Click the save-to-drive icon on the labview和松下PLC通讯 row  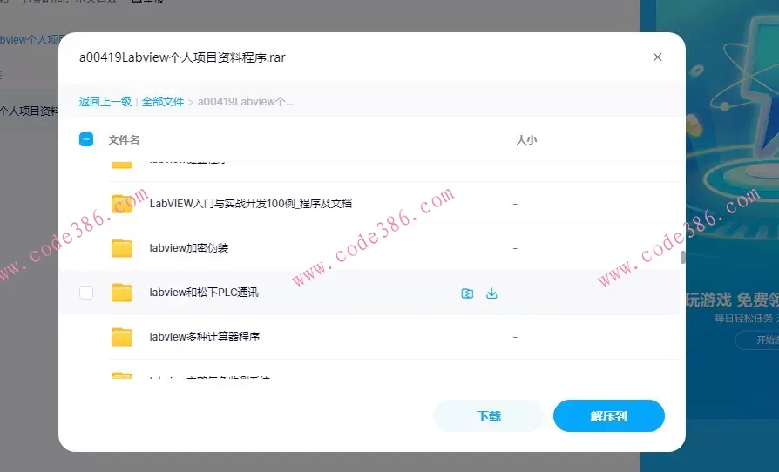(467, 293)
